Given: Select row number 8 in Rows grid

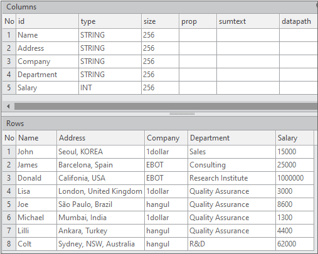Looking at the screenshot, I should point(9,244).
